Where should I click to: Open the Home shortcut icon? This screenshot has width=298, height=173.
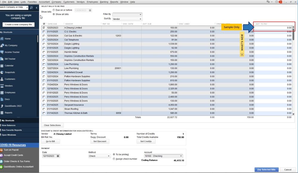click(x=2, y=39)
